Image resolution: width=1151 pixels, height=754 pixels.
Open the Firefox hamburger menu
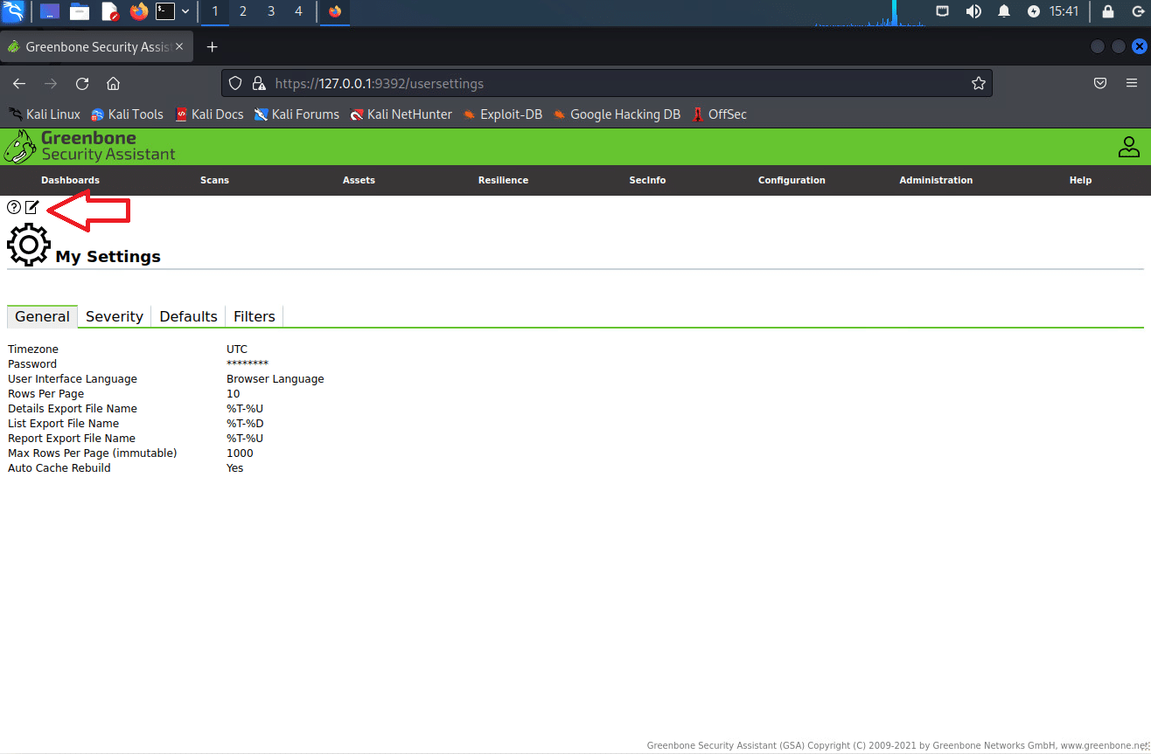(1132, 84)
